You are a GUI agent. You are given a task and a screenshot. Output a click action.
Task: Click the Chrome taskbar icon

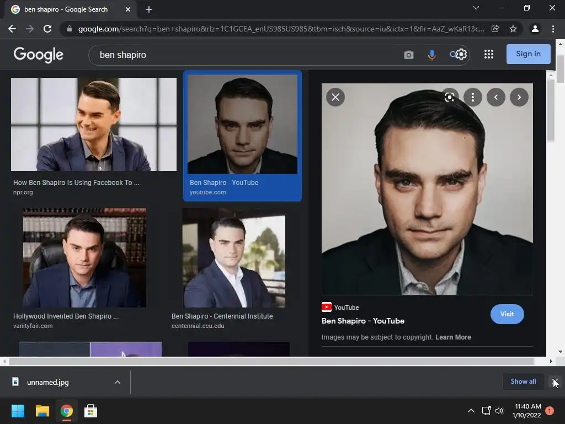coord(66,411)
